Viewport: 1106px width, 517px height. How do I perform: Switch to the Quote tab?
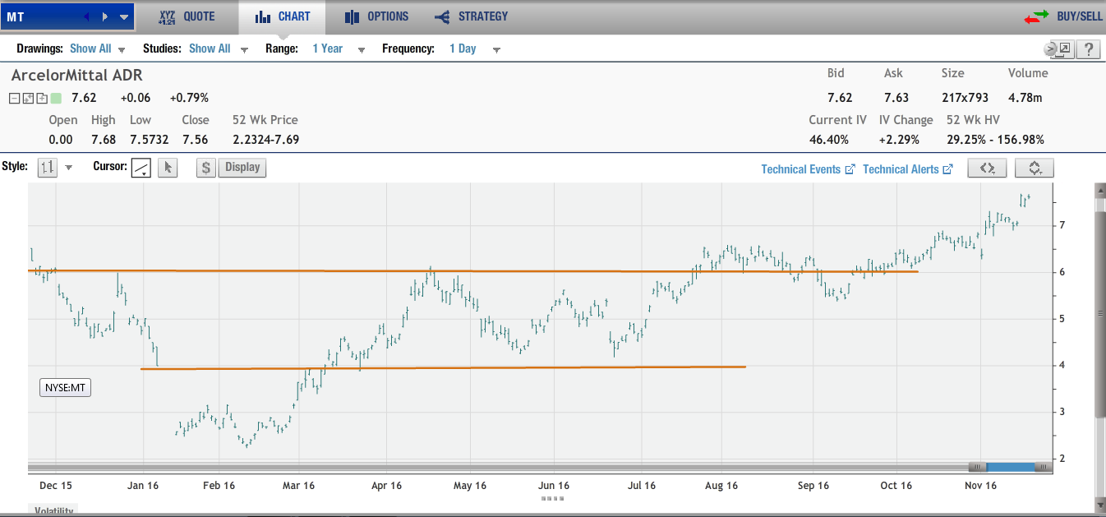(x=187, y=16)
